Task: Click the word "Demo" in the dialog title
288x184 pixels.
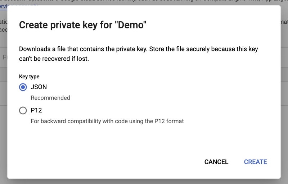Action: tap(132, 25)
